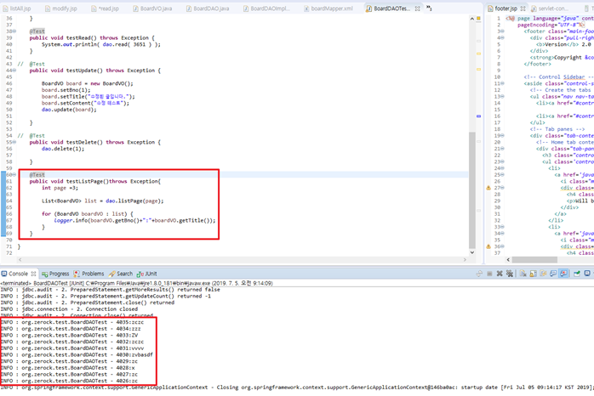
Task: Collapse testRead method at line 38
Action: [14, 31]
